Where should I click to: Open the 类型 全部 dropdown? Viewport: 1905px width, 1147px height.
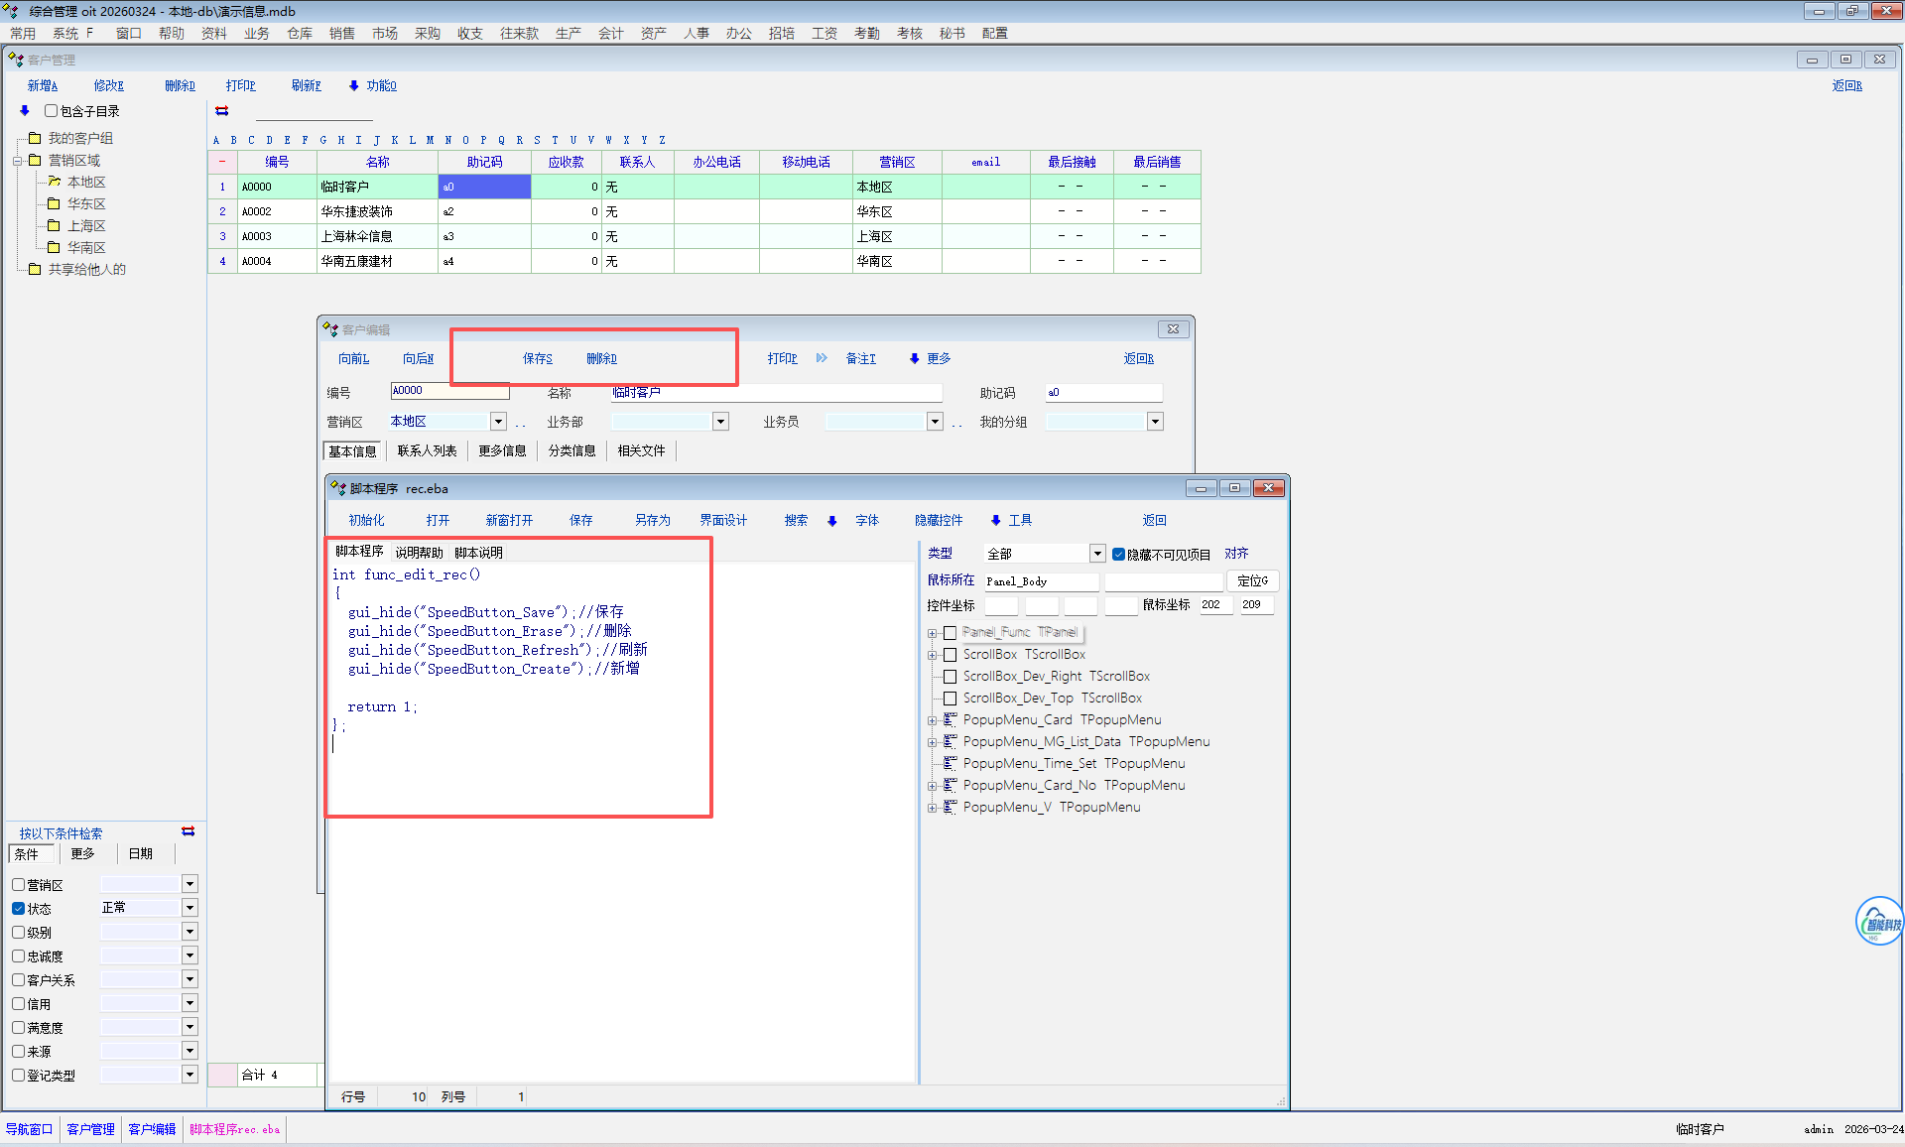[x=1097, y=554]
